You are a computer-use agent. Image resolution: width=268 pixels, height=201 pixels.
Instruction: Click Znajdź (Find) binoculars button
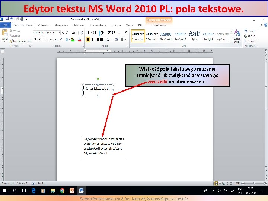249,31
